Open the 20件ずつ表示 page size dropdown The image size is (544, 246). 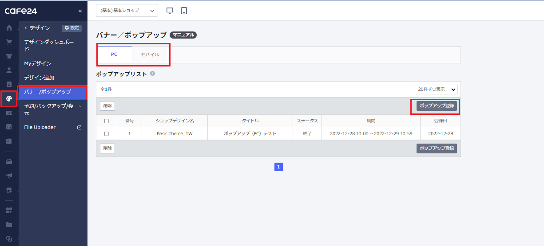pos(436,89)
